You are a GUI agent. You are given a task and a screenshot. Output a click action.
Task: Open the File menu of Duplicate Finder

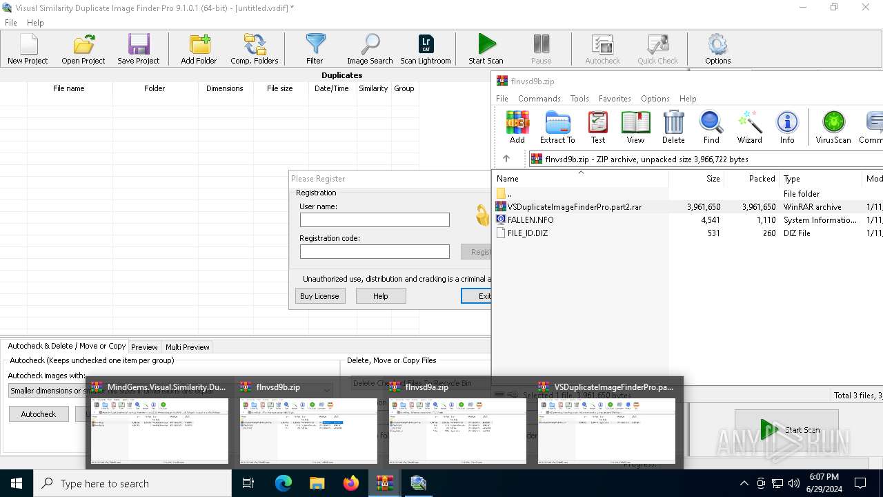click(x=11, y=22)
